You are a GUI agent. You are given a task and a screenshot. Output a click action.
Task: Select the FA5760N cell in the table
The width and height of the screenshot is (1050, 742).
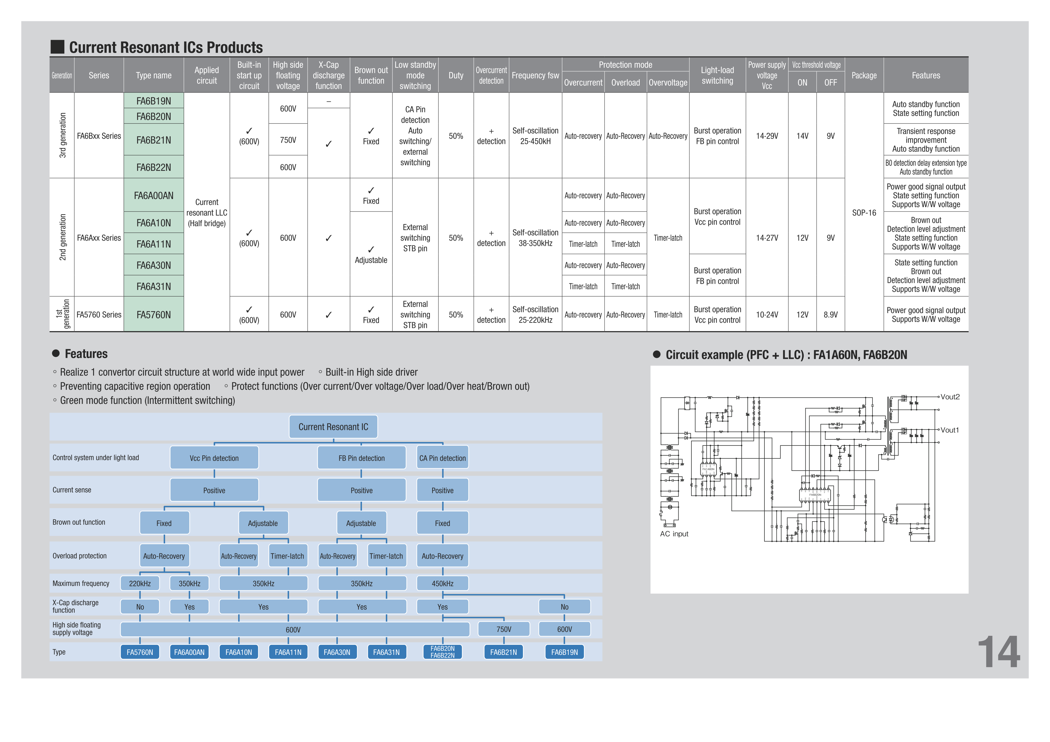(154, 314)
